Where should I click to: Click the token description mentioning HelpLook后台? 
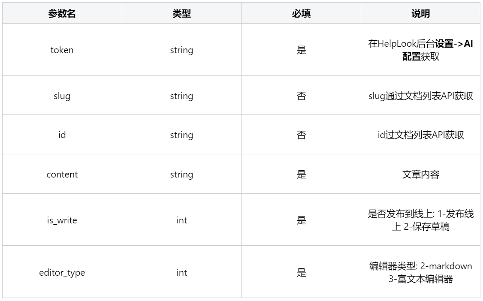420,50
